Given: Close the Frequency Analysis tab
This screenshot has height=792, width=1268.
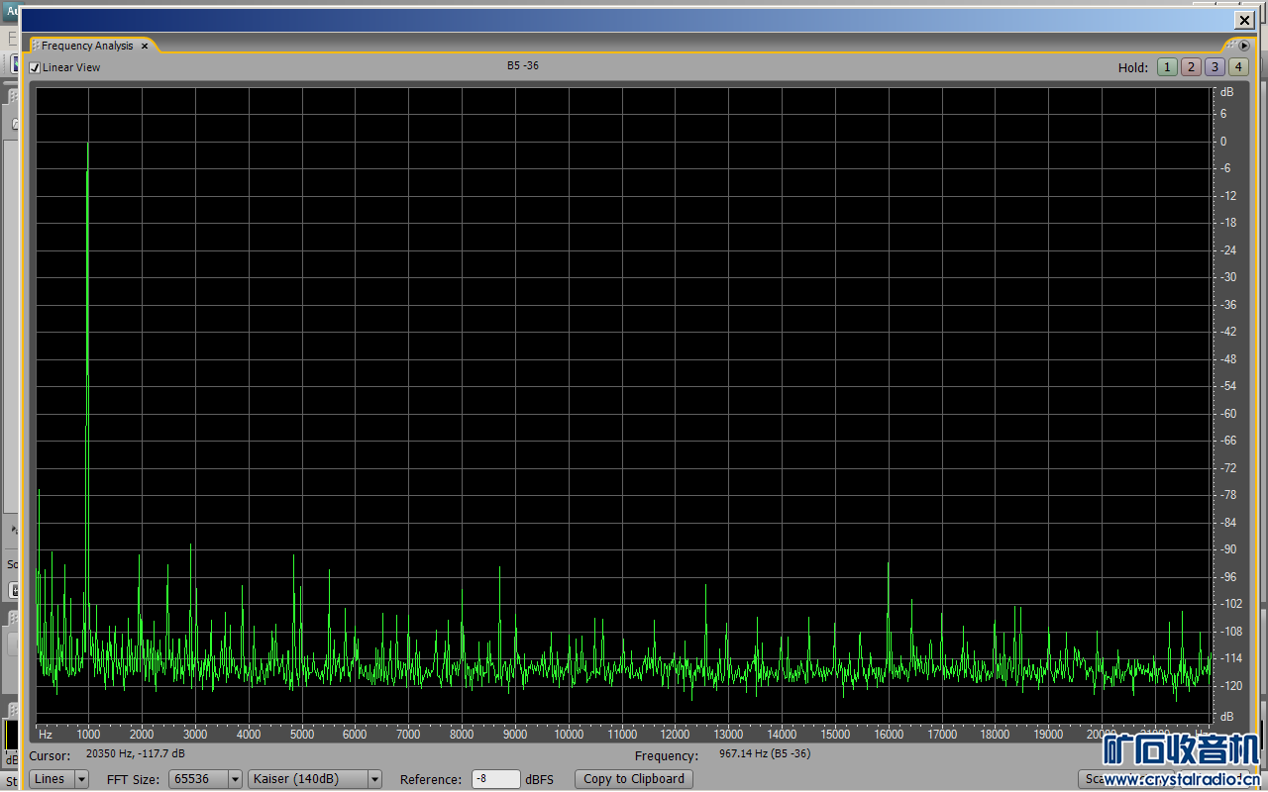Looking at the screenshot, I should 145,46.
